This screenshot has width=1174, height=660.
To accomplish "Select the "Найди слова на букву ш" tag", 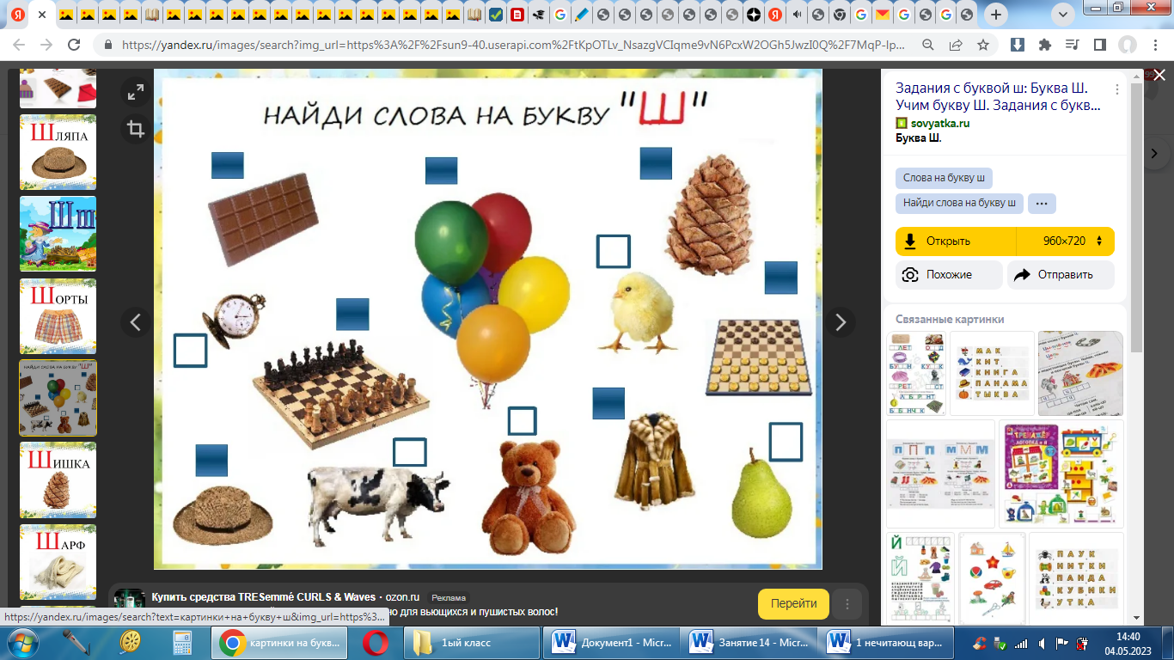I will coord(958,204).
